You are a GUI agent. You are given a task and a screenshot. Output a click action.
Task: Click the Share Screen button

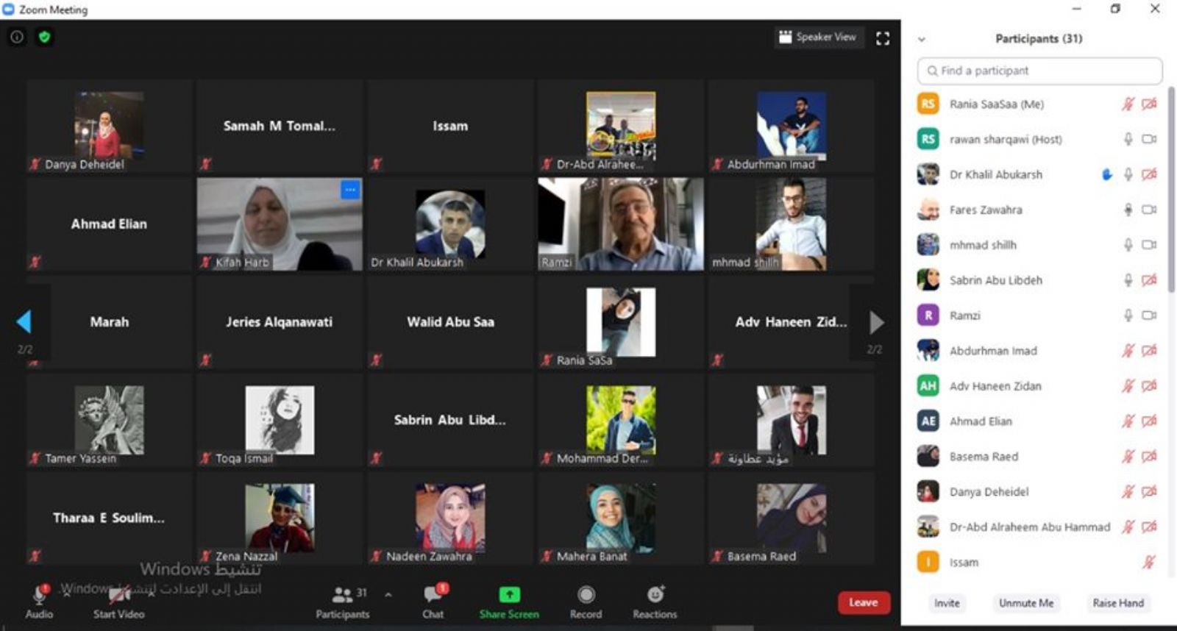click(509, 601)
